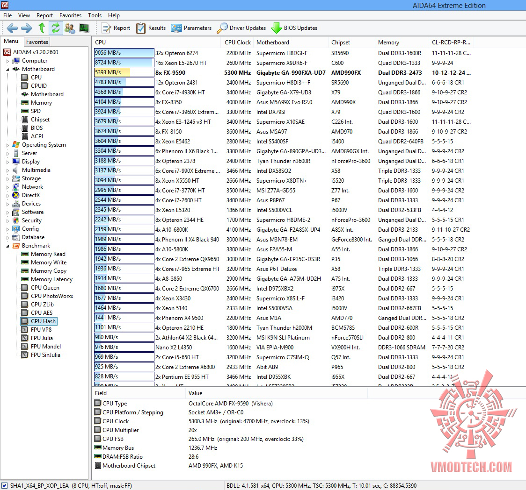This screenshot has width=526, height=490.
Task: Select SPD in the tree
Action: (x=36, y=111)
